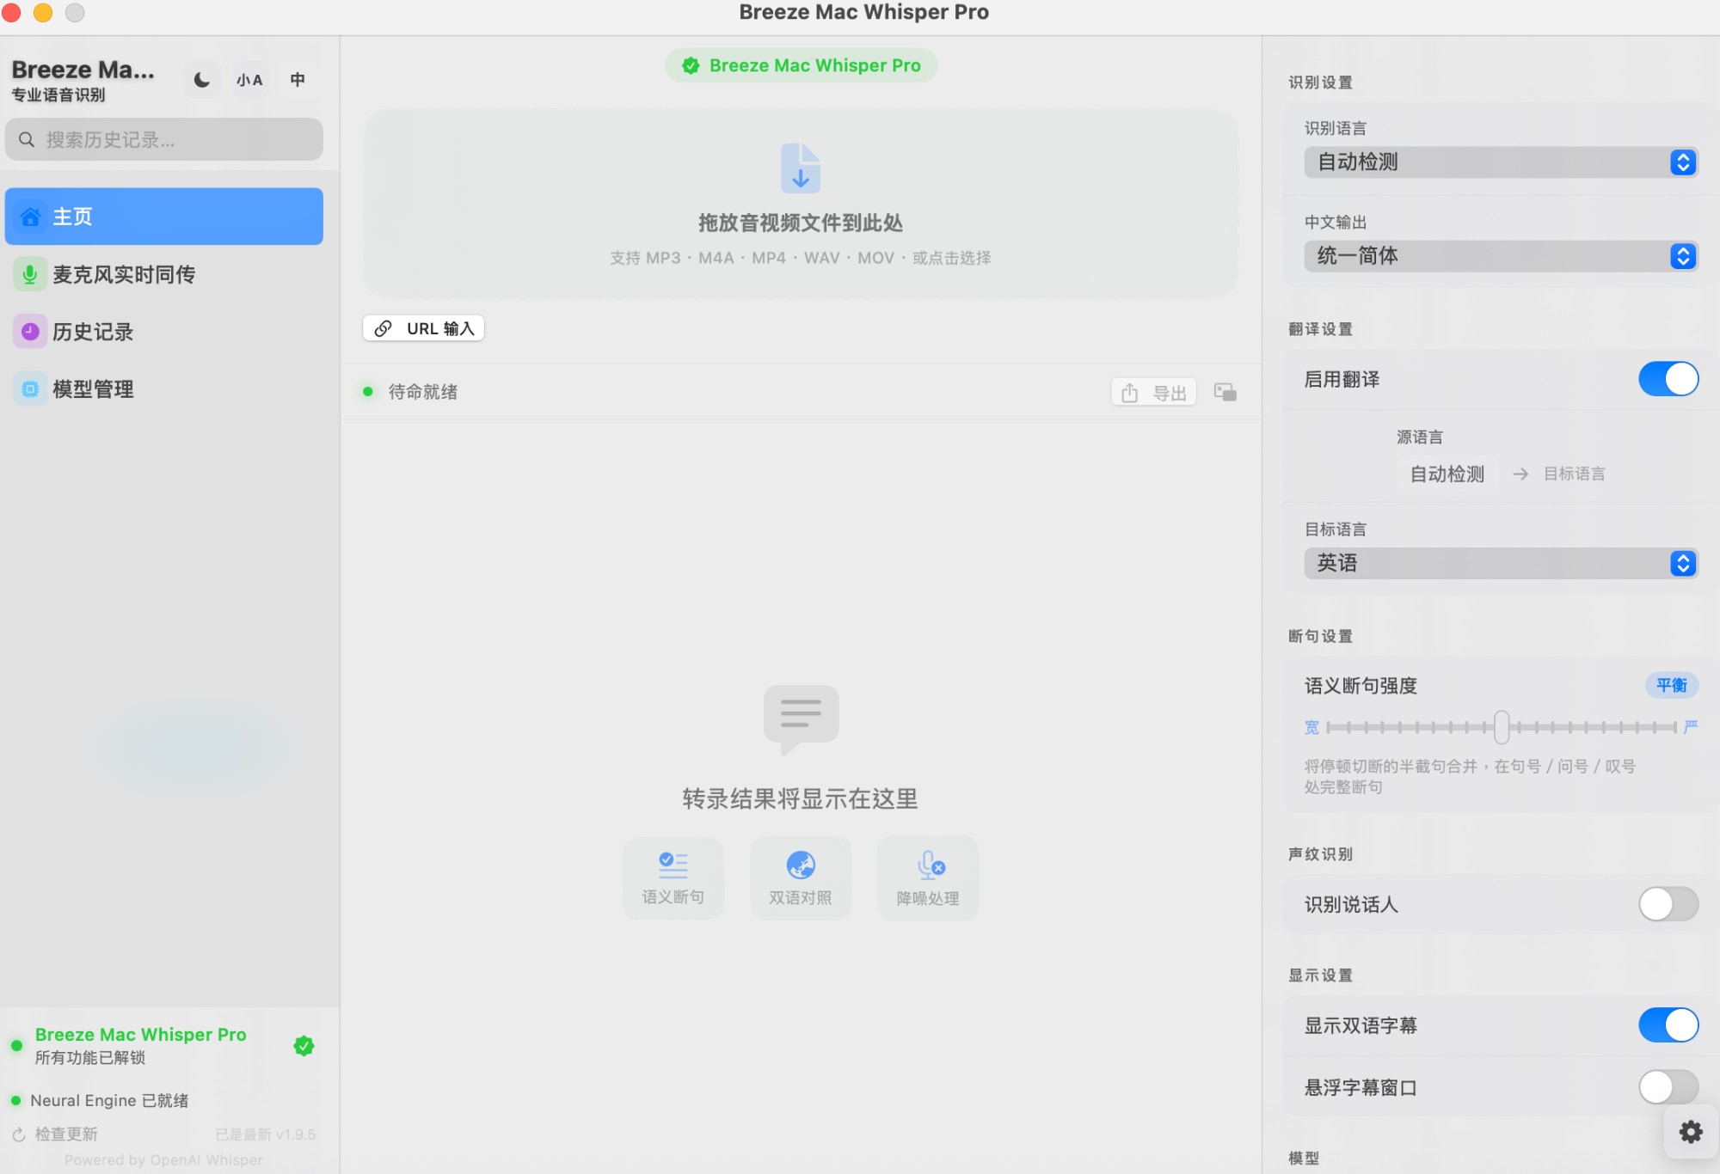Click the URL 输入 button
1720x1174 pixels.
pyautogui.click(x=424, y=328)
